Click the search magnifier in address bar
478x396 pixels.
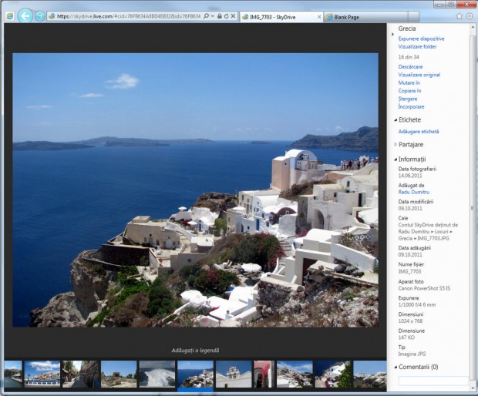pos(206,15)
